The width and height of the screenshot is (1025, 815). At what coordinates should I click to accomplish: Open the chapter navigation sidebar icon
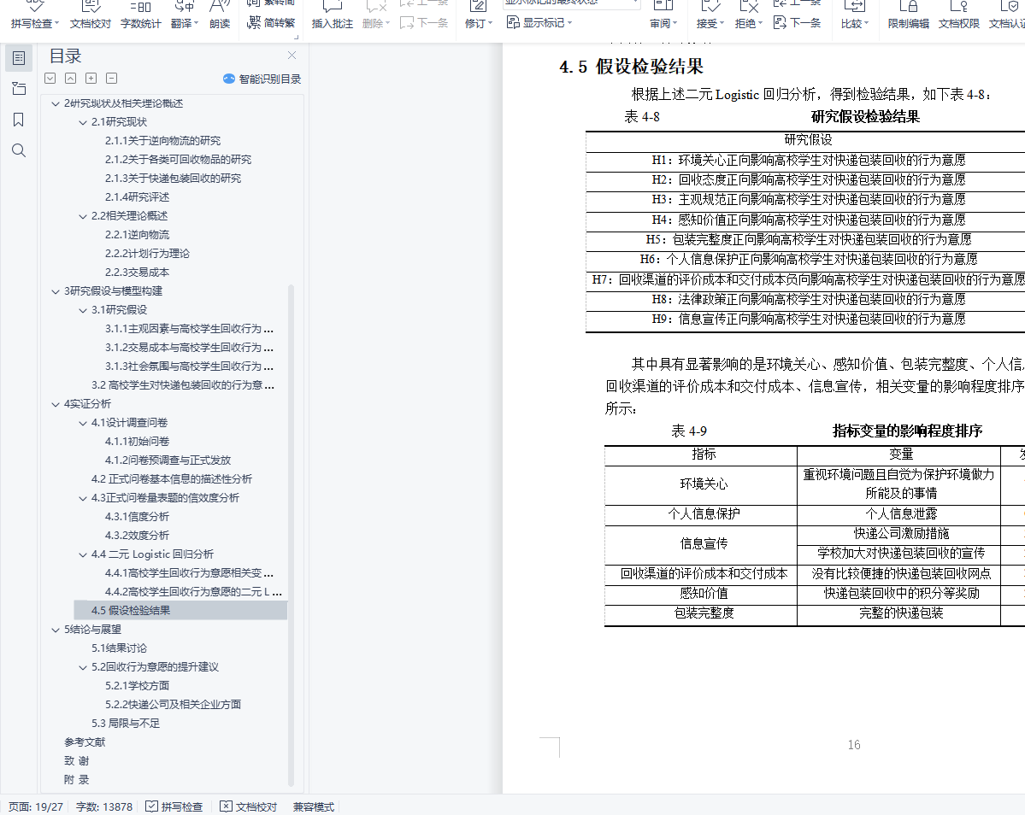click(x=19, y=89)
